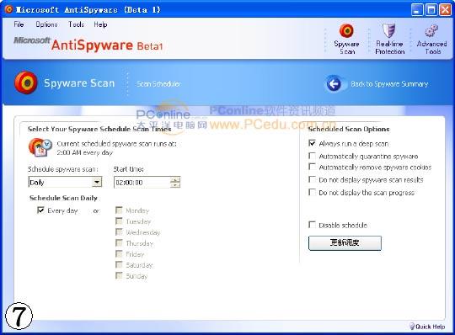Enable Automatically quarantine spyware
455x335 pixels.
click(x=313, y=156)
